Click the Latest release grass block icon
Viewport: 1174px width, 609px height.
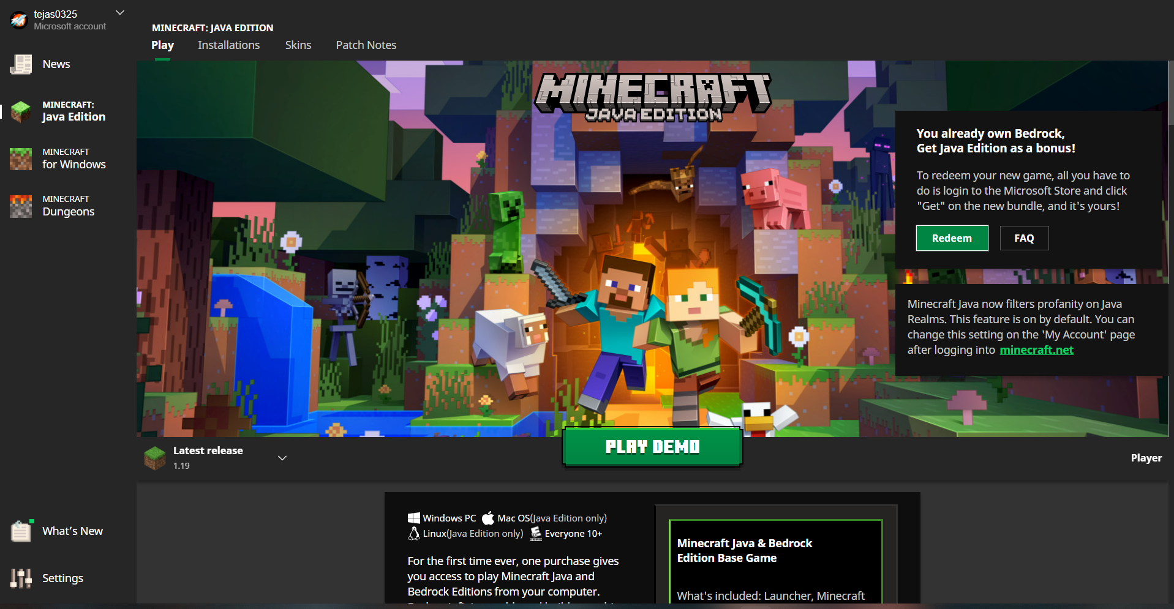click(155, 458)
